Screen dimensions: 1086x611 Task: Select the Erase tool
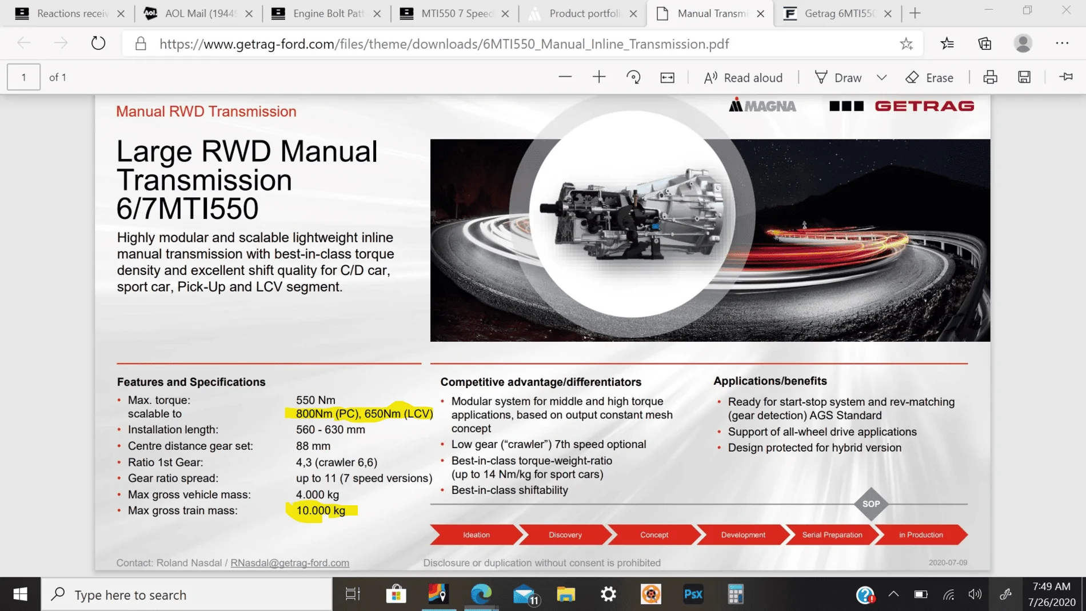click(x=929, y=78)
